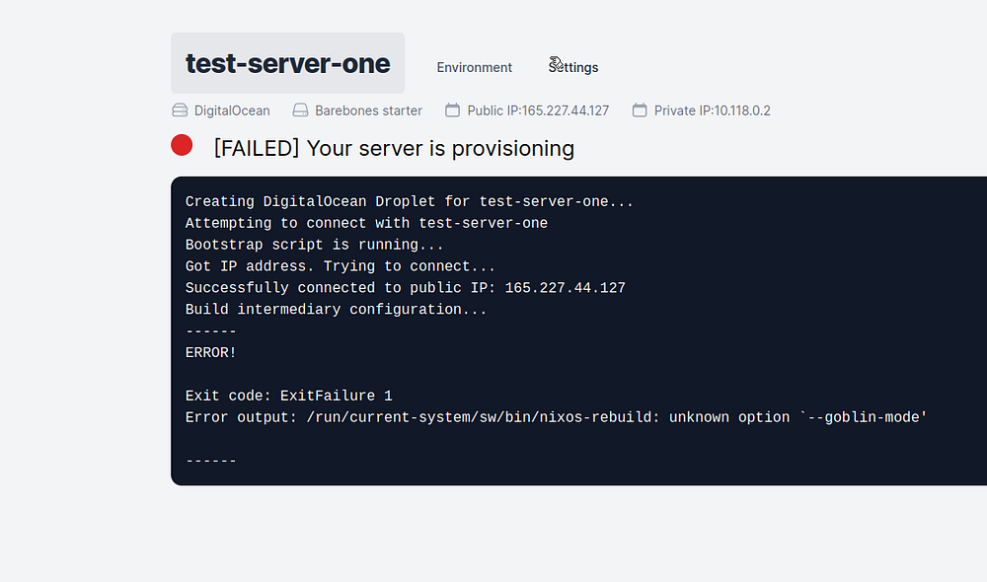Click the Barebones starter icon
This screenshot has height=582, width=987.
click(x=301, y=110)
